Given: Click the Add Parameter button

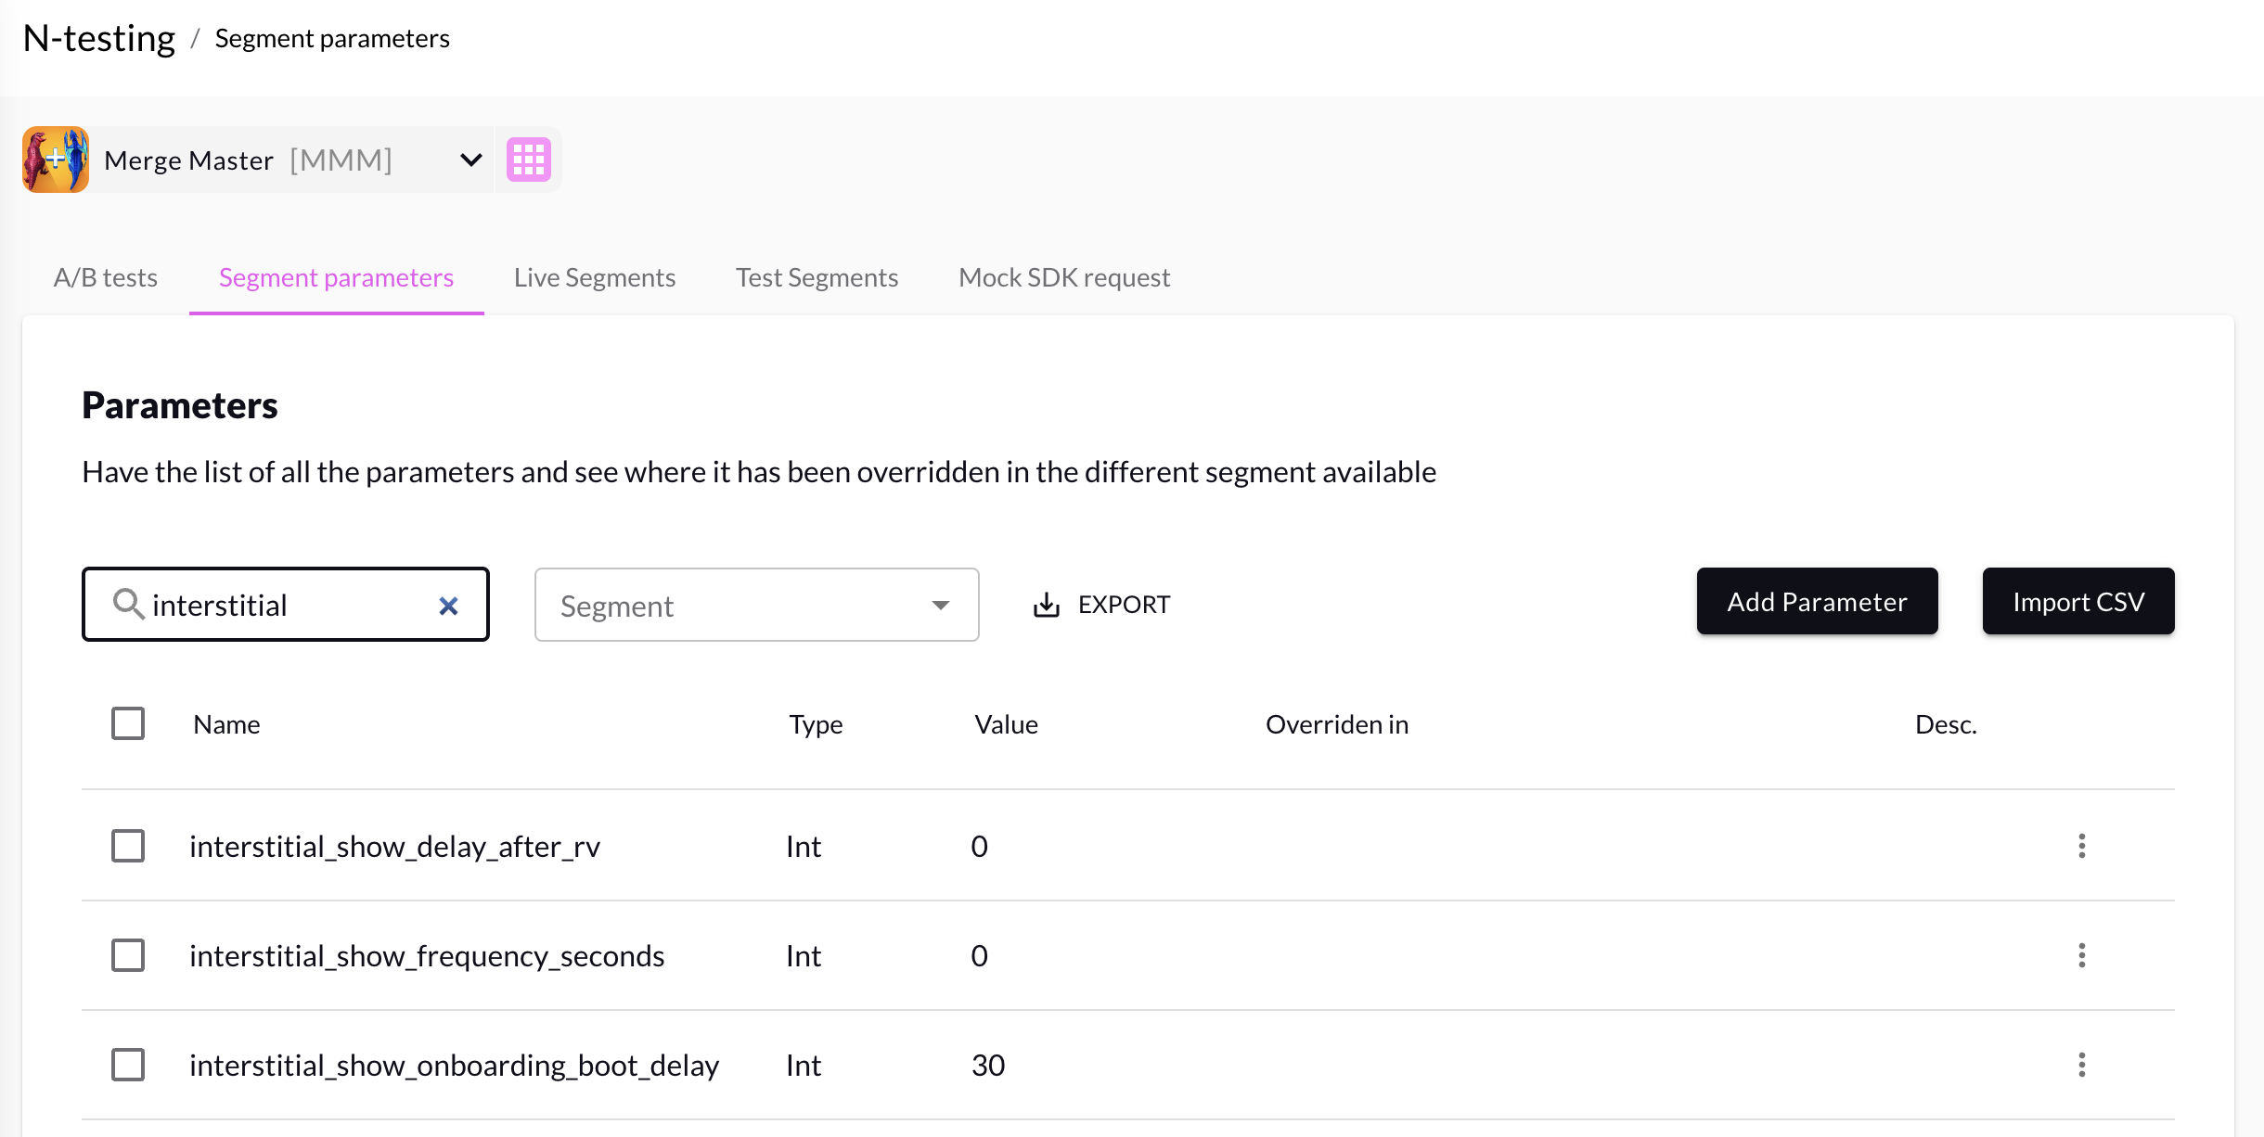Looking at the screenshot, I should [x=1817, y=601].
